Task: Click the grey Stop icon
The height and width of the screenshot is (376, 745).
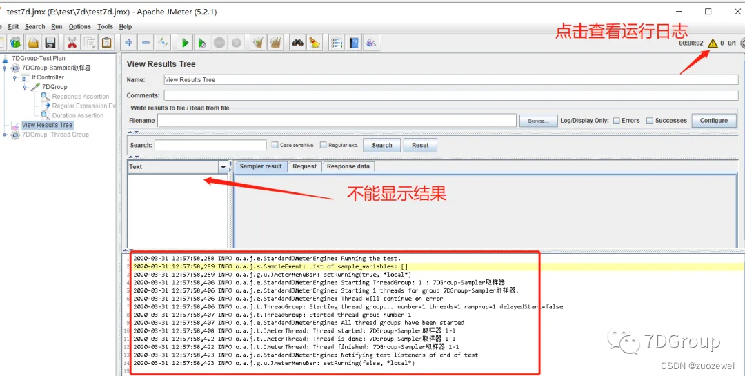Action: 219,43
